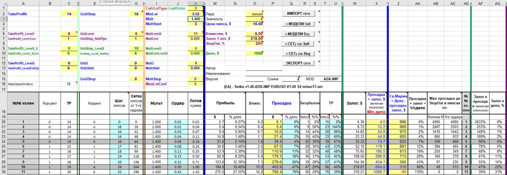Select the Депо value 1000

click(254, 53)
